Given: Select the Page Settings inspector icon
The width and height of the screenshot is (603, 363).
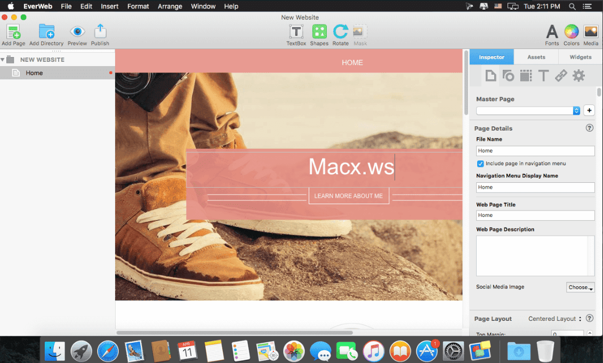Looking at the screenshot, I should point(491,76).
